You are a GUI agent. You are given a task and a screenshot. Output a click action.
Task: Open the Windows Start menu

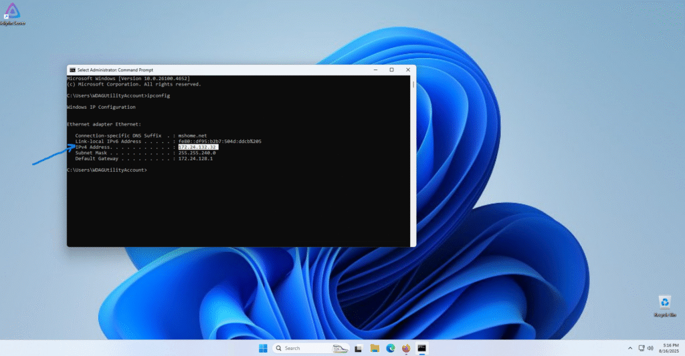(263, 348)
